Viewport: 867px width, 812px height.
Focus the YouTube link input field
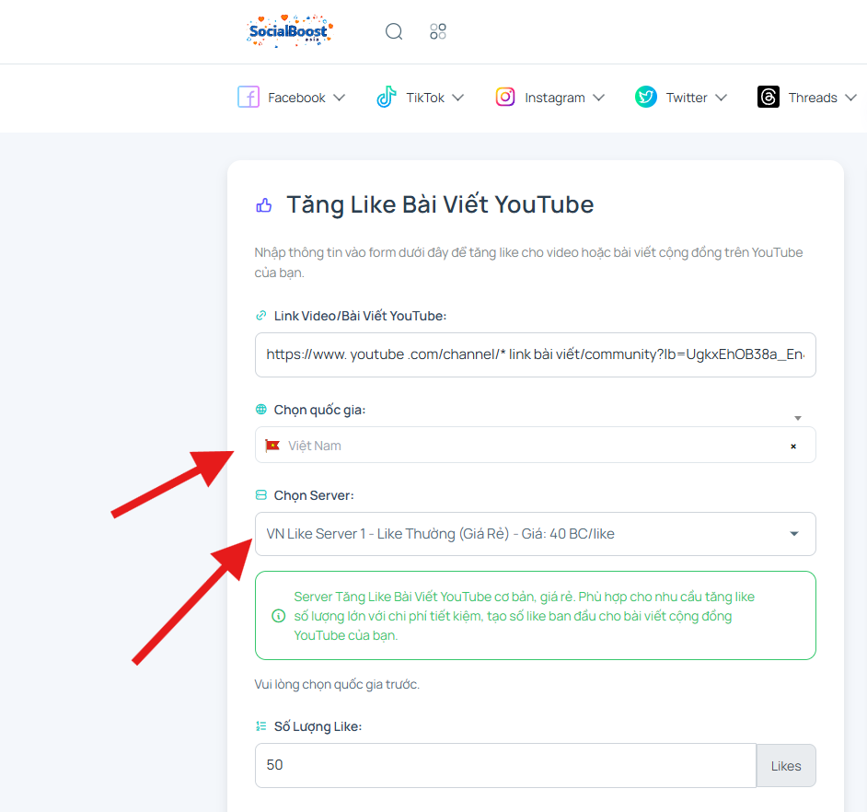536,354
